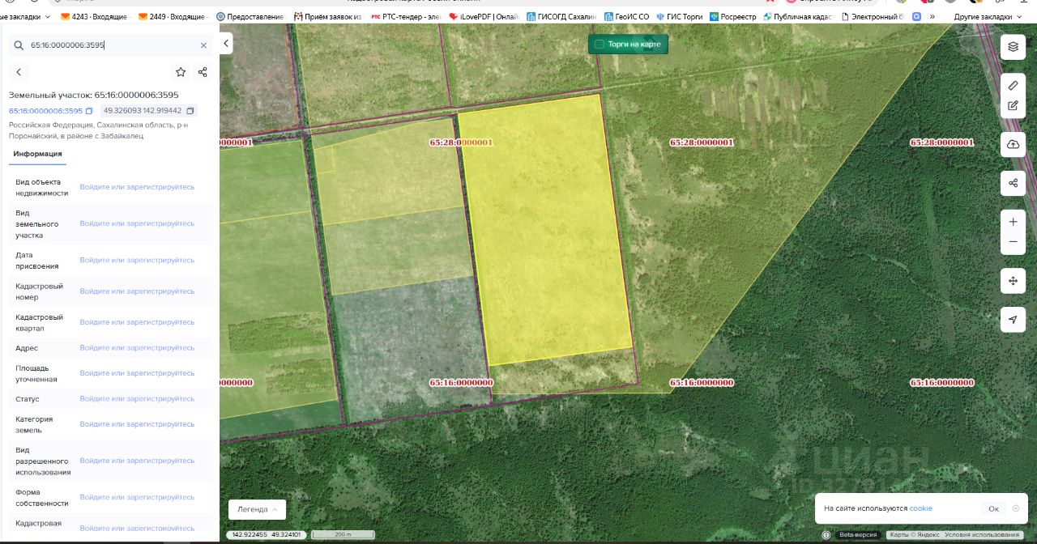Clear the search field with the X
This screenshot has width=1037, height=544.
pos(203,45)
